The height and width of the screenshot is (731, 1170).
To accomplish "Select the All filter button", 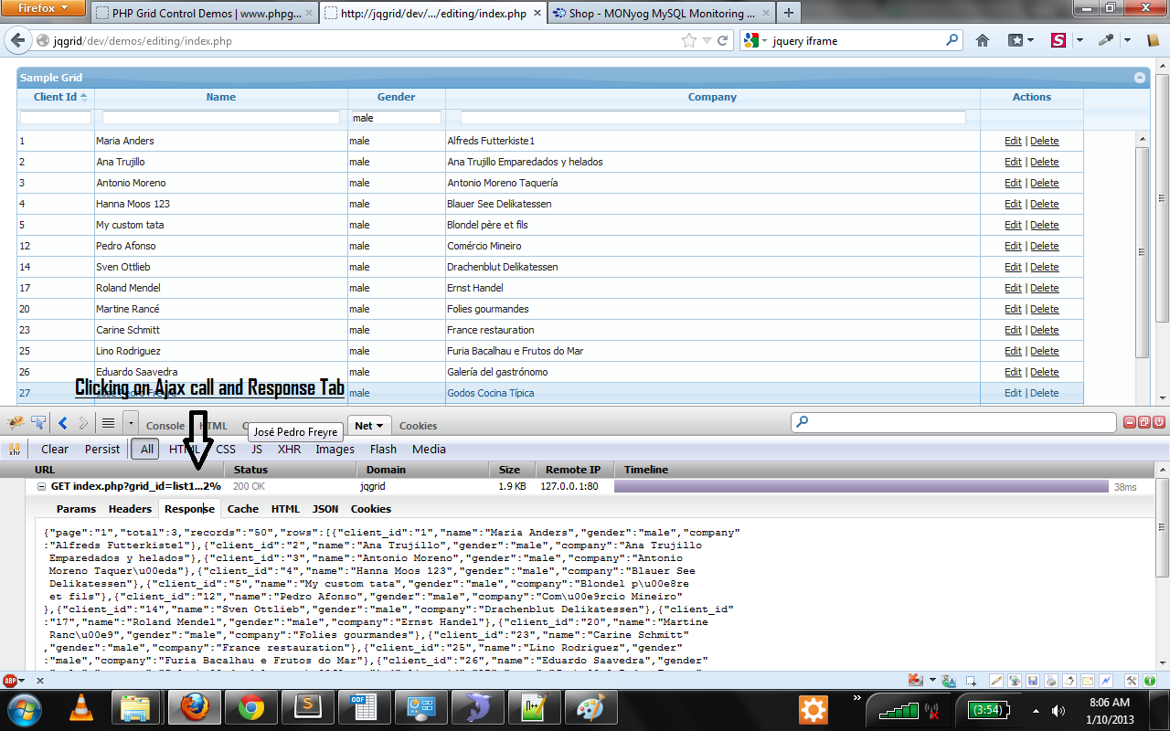I will 146,449.
